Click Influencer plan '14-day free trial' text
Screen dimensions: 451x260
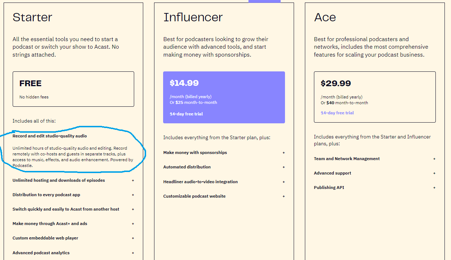coord(186,114)
